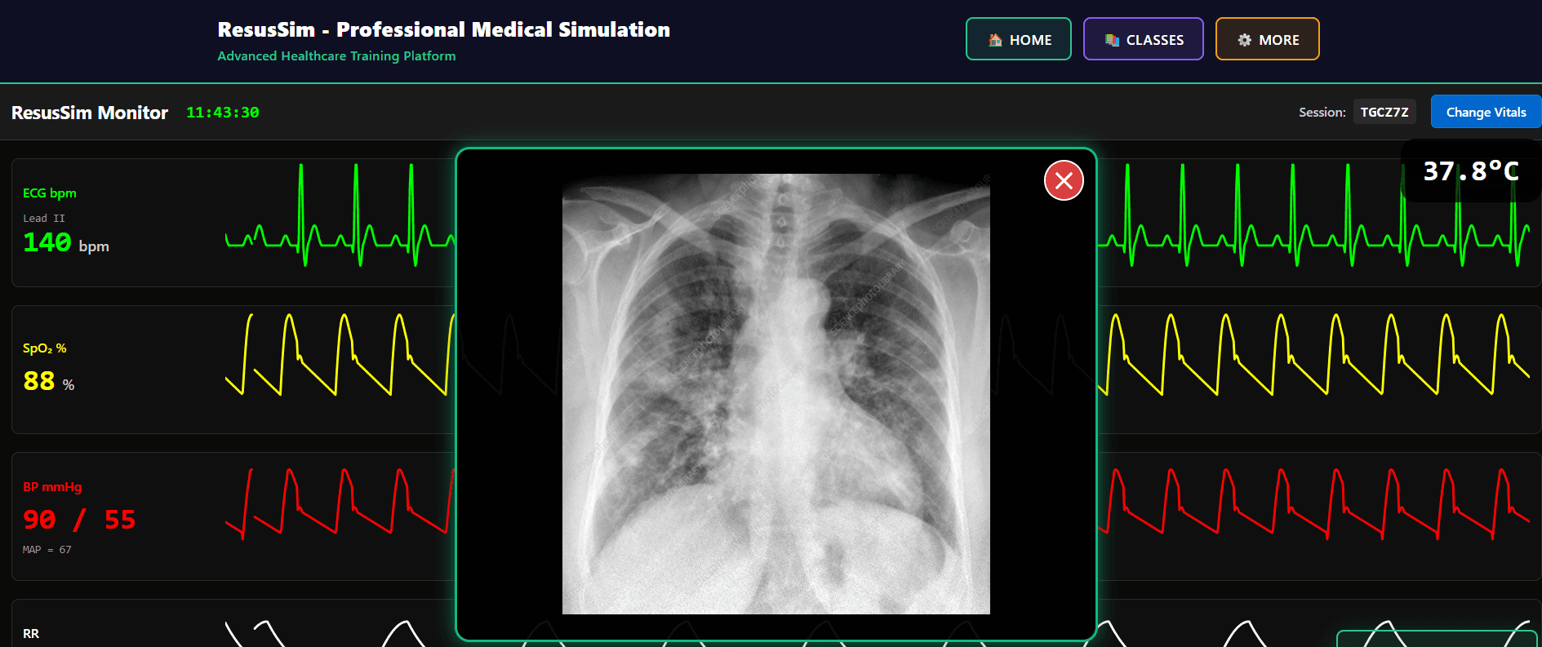Click the Lead II label under ECG

tap(44, 219)
